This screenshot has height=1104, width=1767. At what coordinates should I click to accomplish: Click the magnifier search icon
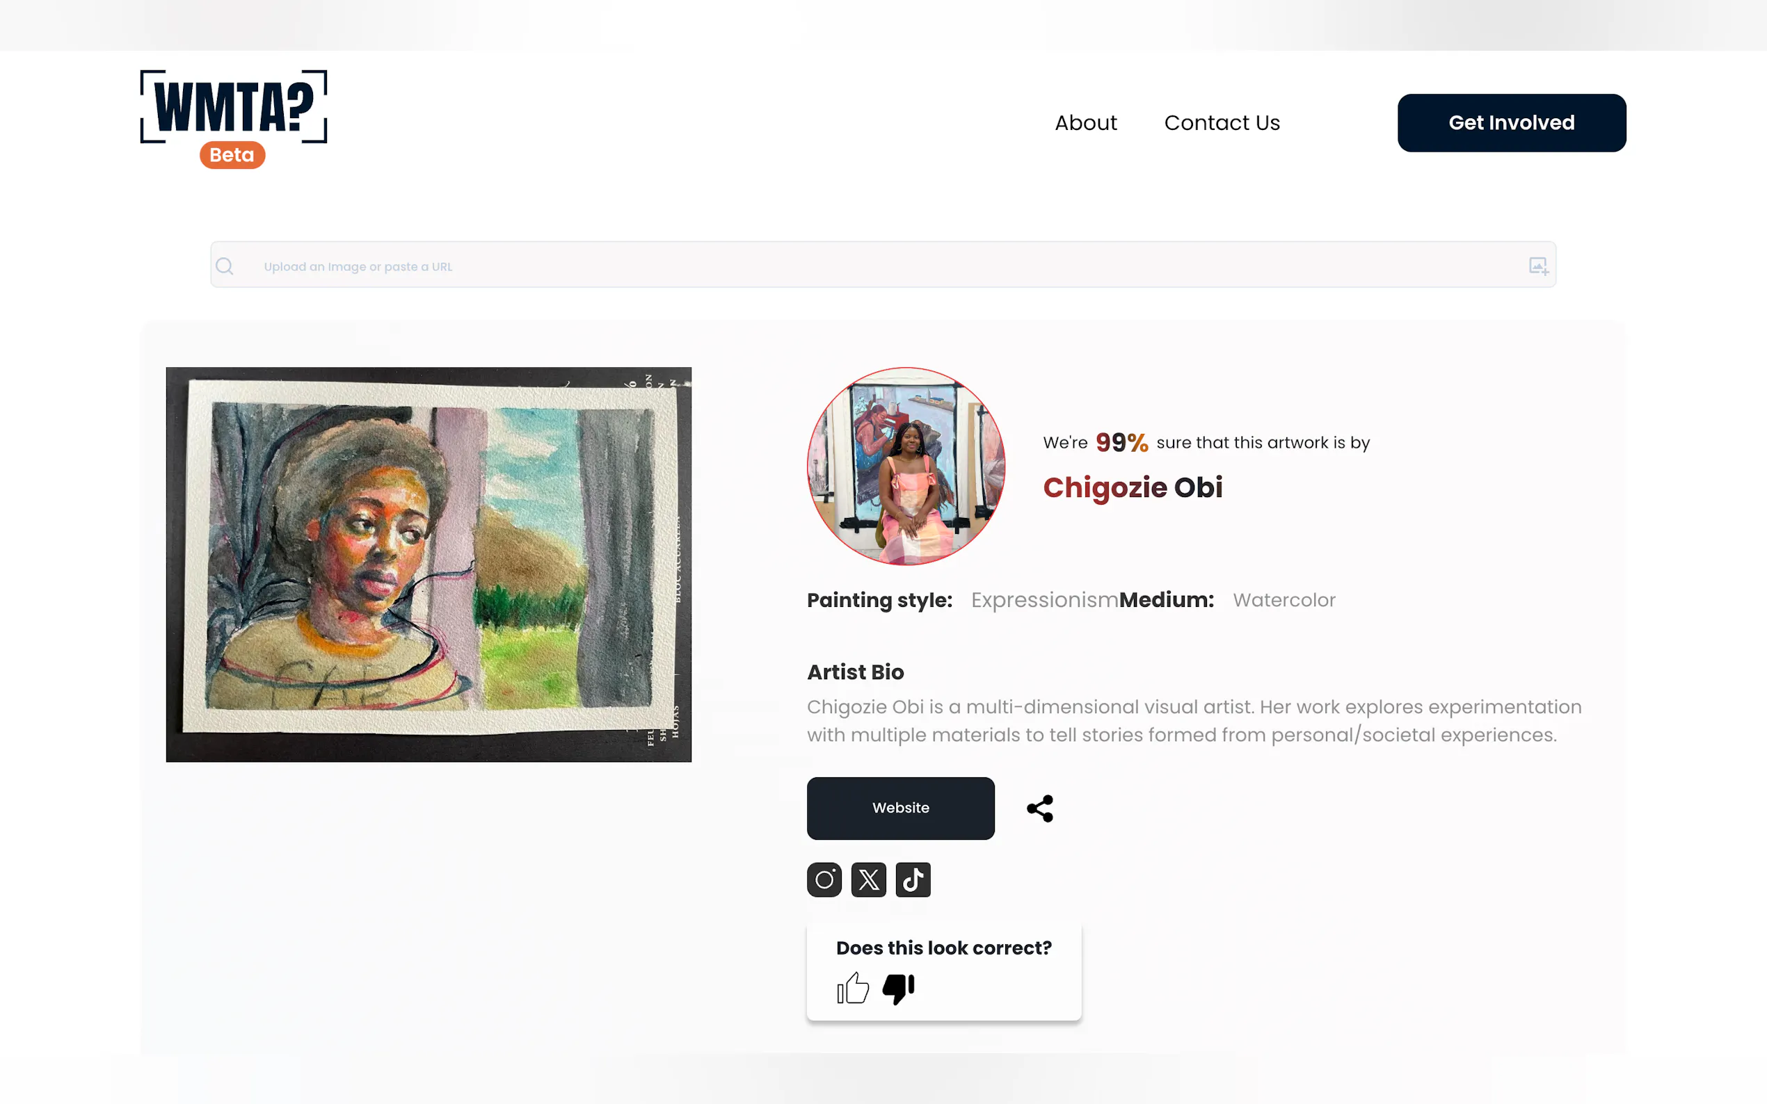click(225, 266)
